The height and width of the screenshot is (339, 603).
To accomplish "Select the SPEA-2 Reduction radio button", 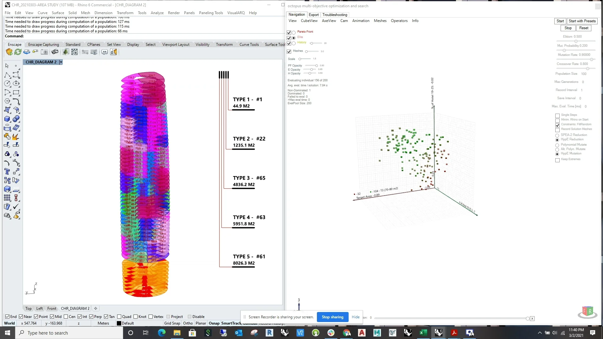I will coord(557,136).
